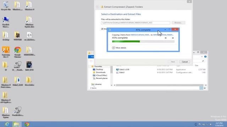
Task: Open Recent places in Explorer sidebar
Action: [x=100, y=78]
